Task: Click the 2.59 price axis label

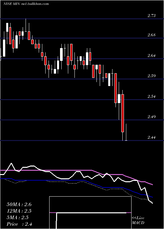Action: (152, 76)
